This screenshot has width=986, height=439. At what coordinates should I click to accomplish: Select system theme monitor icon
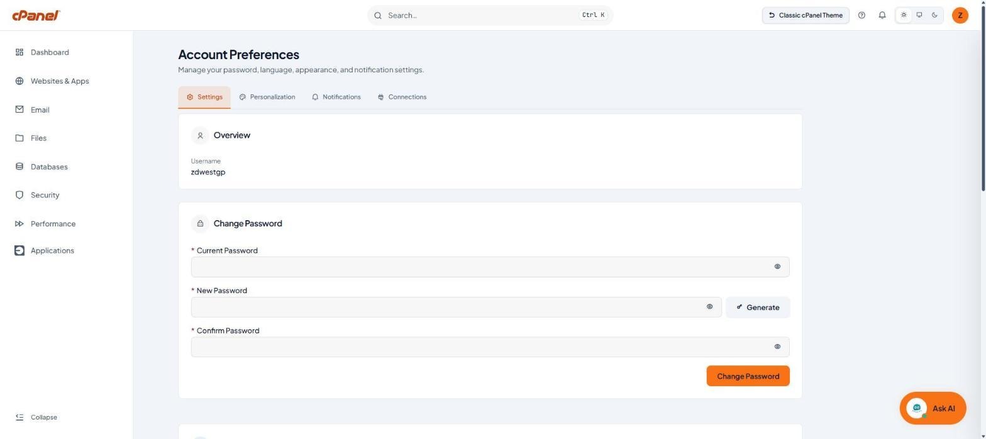(919, 15)
